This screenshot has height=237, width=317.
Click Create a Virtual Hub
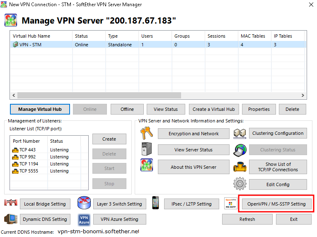[214, 109]
